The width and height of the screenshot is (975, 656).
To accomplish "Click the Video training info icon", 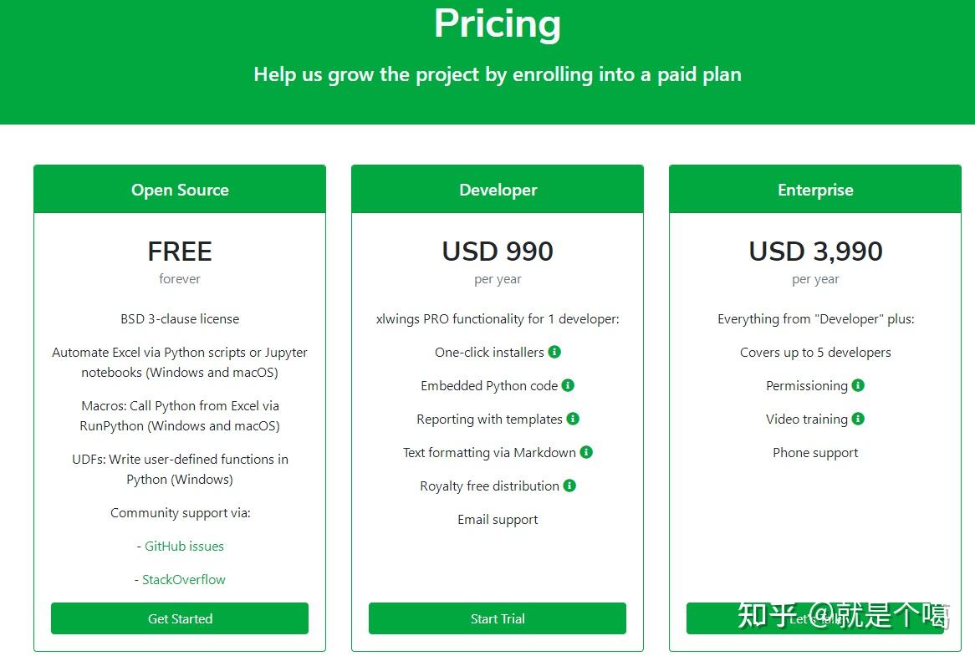I will point(858,419).
